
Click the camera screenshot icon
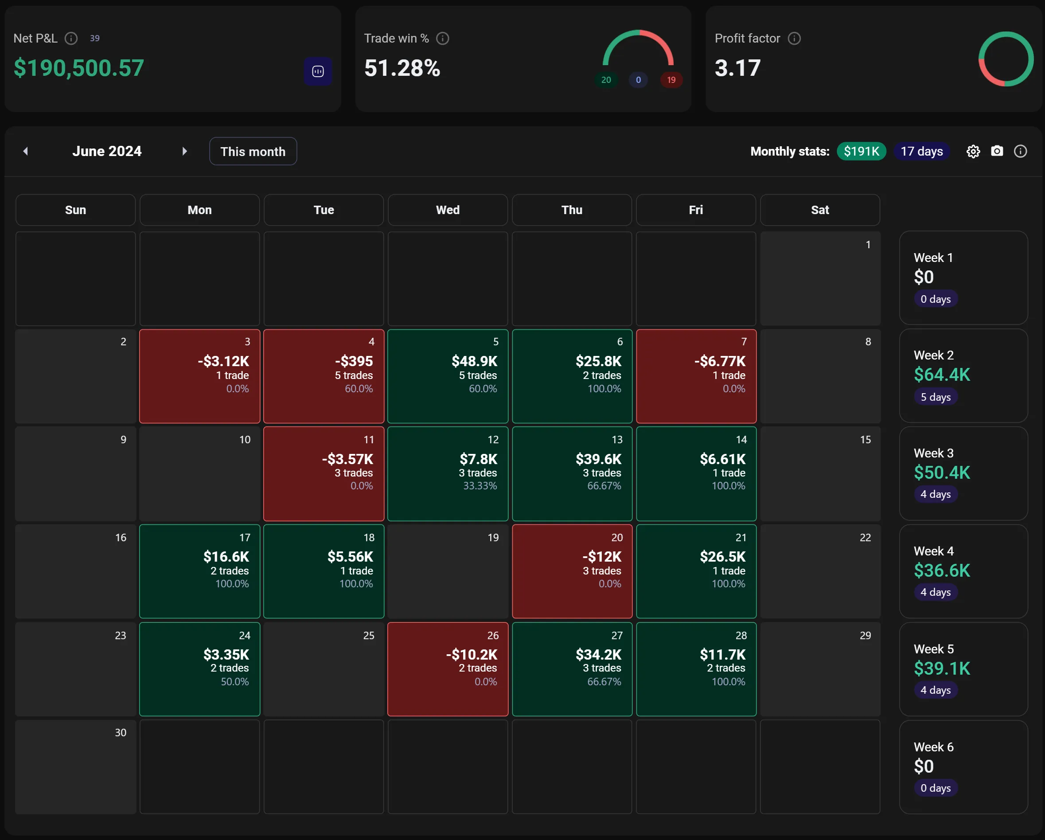point(997,151)
